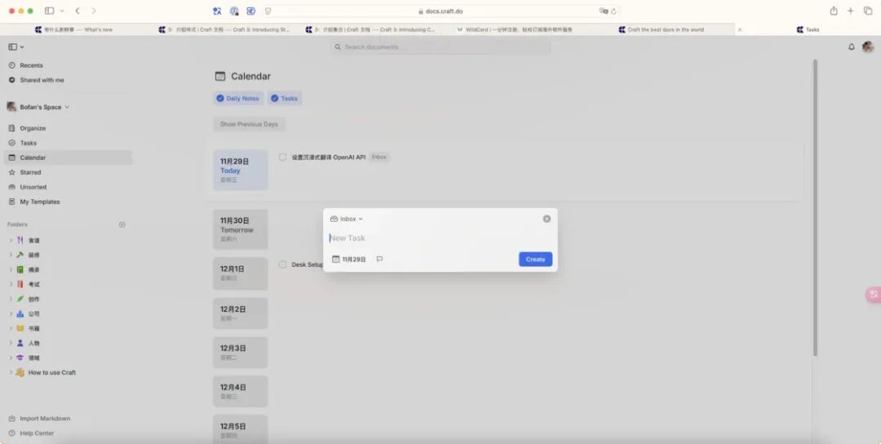This screenshot has width=881, height=444.
Task: Set task flag in New Task popup
Action: [380, 259]
